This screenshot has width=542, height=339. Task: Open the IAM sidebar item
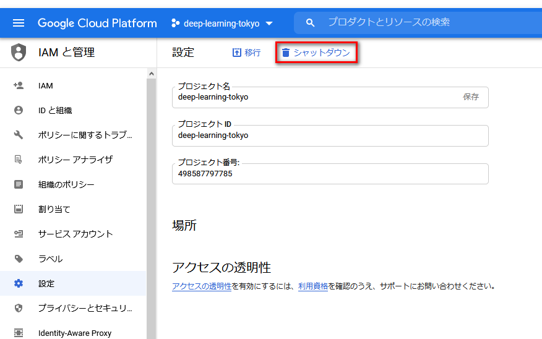[73, 86]
